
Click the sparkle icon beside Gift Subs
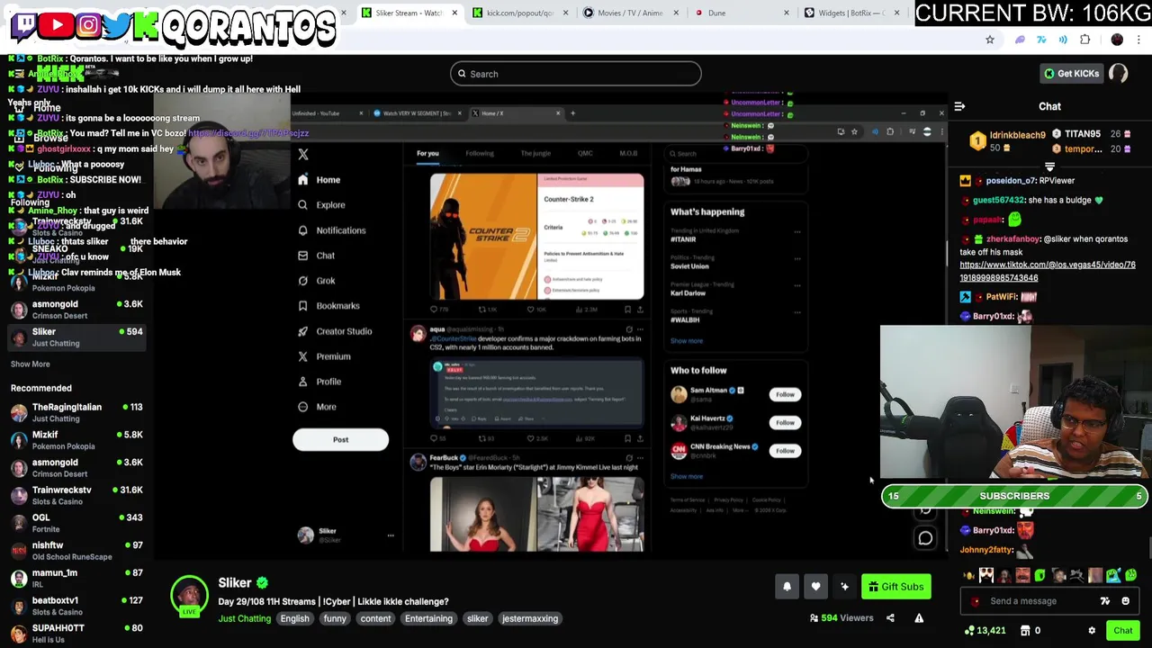pos(844,587)
